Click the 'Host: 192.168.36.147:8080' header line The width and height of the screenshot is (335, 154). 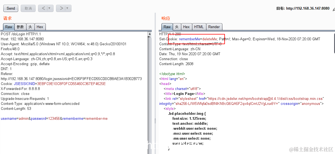click(x=22, y=39)
